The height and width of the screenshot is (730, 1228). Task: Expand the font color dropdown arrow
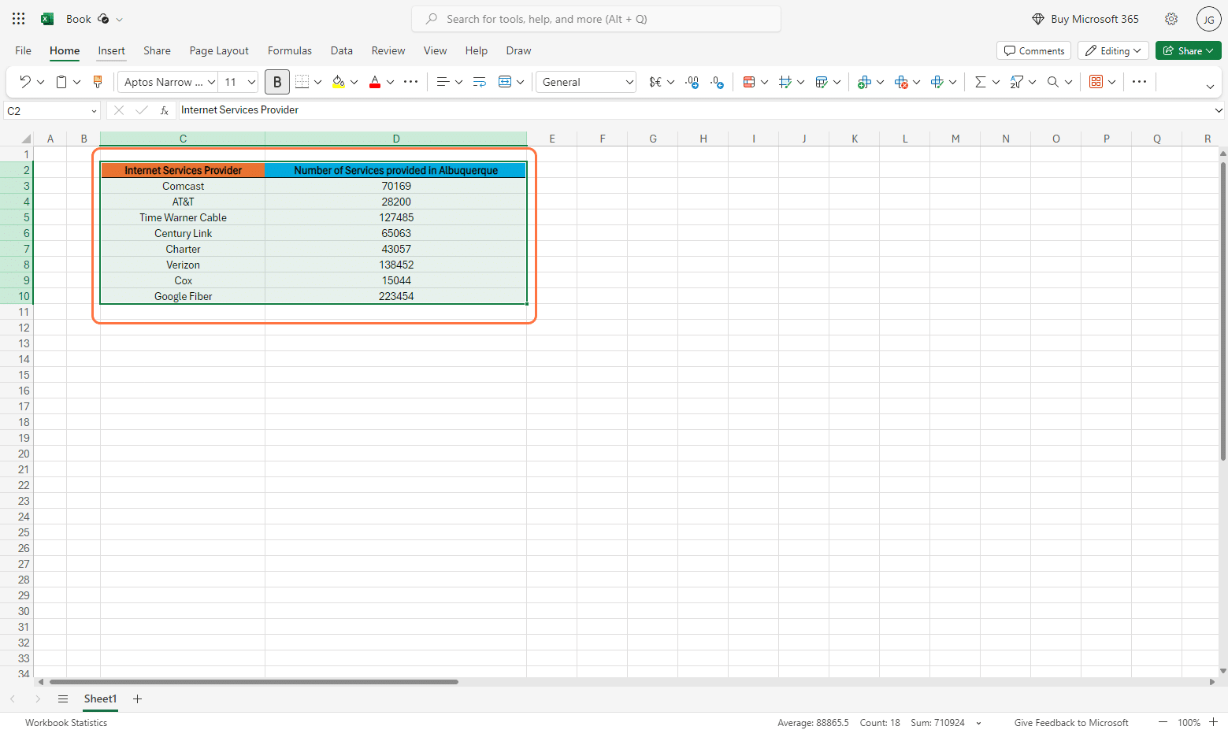coord(391,82)
